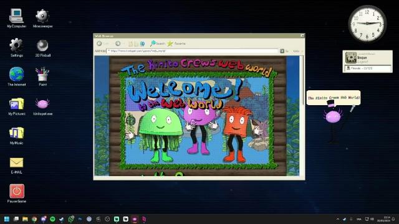Open the My Music folder icon

(x=17, y=136)
